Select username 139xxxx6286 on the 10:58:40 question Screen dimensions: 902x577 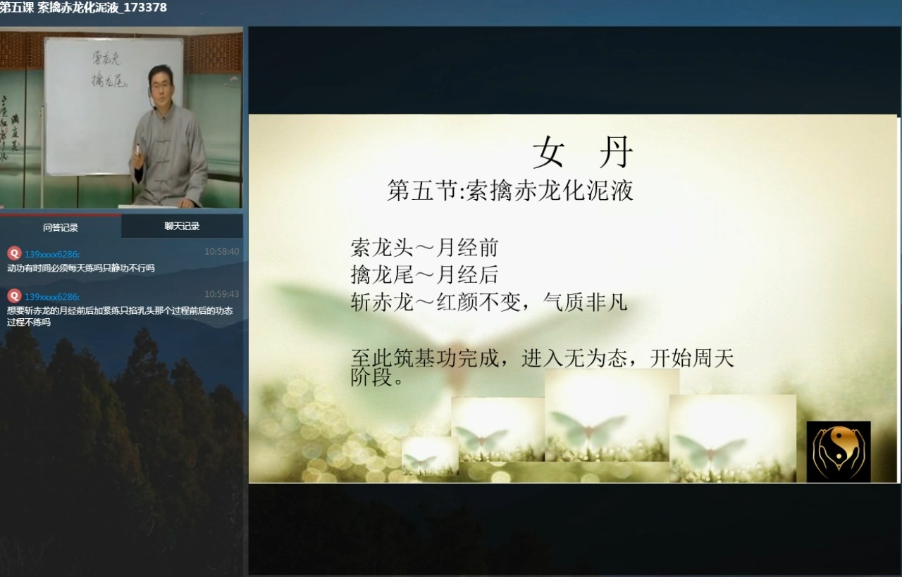pyautogui.click(x=52, y=254)
